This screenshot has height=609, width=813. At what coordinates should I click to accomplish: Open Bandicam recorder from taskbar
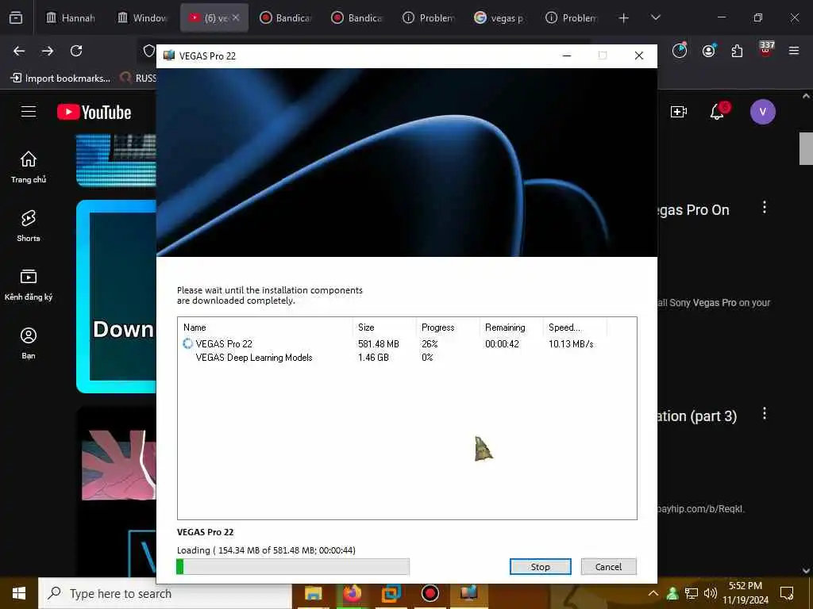tap(430, 593)
